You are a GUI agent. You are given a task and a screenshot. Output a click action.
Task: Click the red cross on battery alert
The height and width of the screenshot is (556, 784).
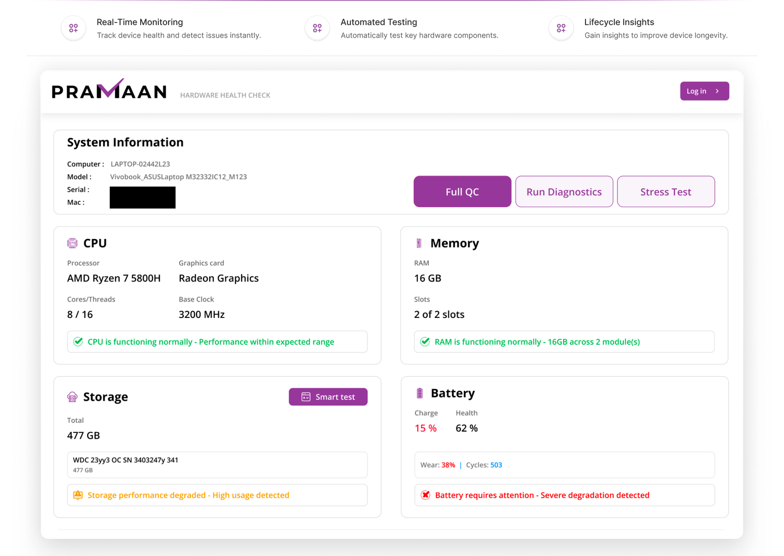tap(425, 495)
